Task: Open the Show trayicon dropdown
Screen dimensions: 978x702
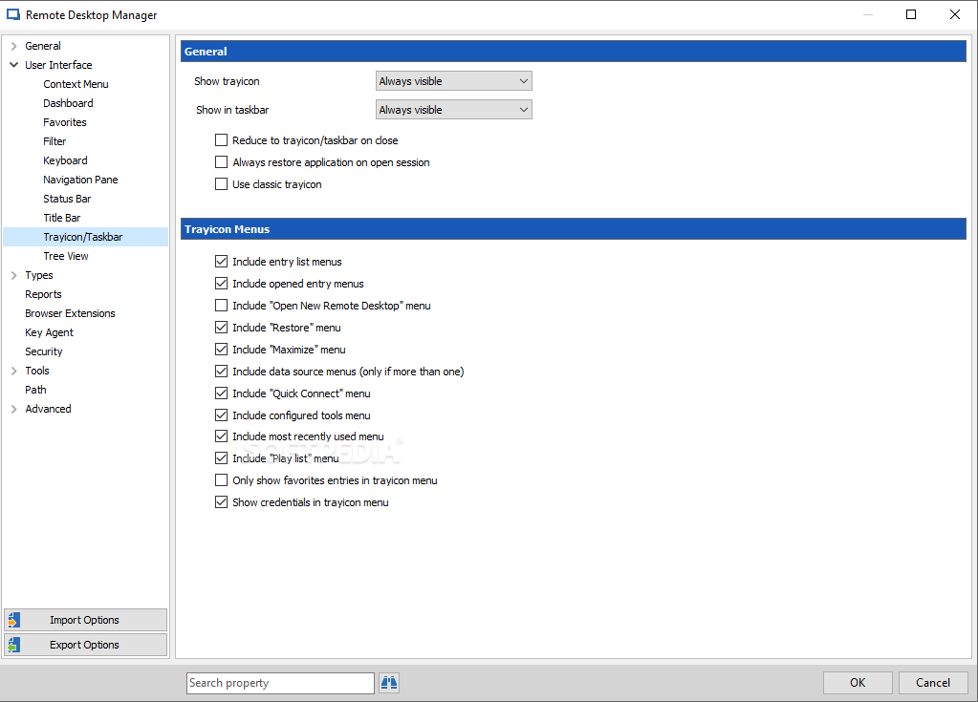Action: (x=453, y=81)
